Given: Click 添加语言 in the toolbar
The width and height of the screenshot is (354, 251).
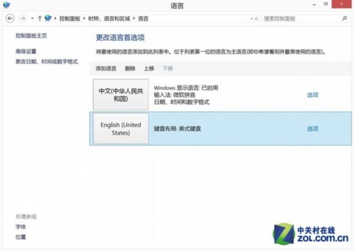Looking at the screenshot, I should (x=106, y=68).
